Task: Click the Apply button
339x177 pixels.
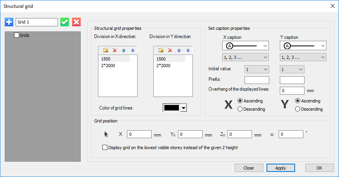Action: [x=281, y=168]
